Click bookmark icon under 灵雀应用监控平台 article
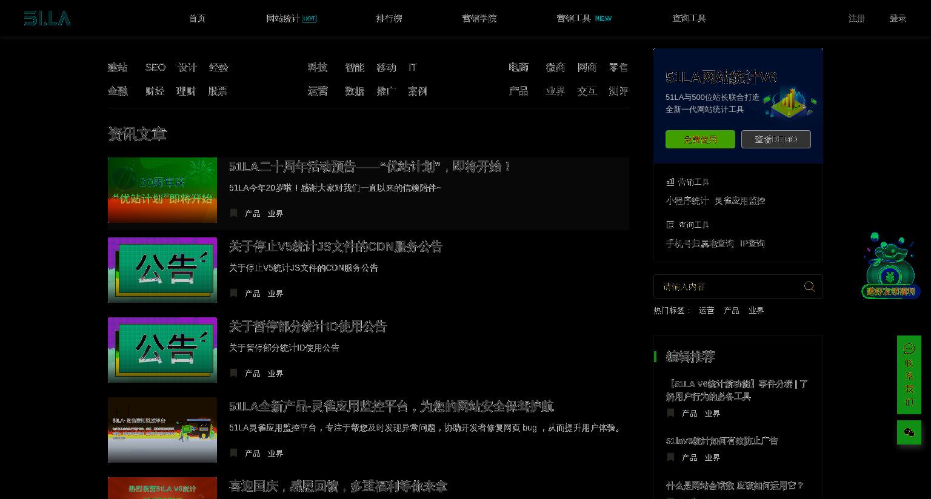 233,453
